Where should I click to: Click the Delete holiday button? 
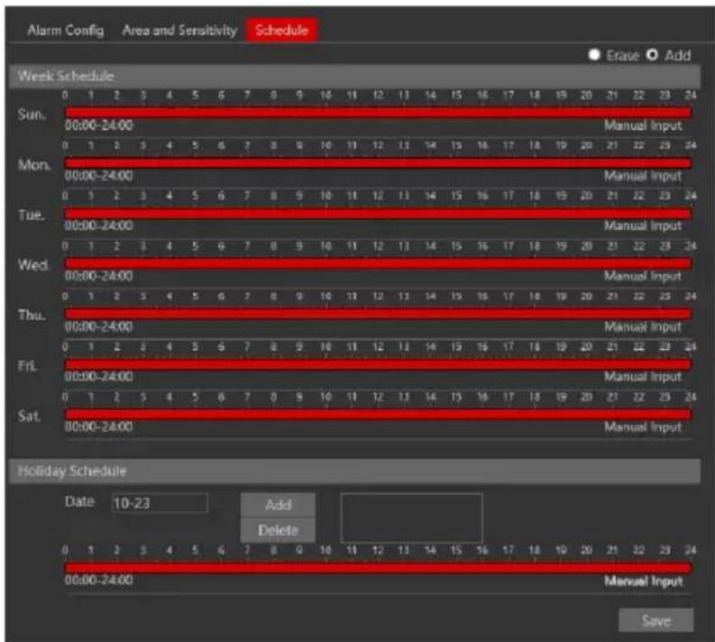click(278, 530)
